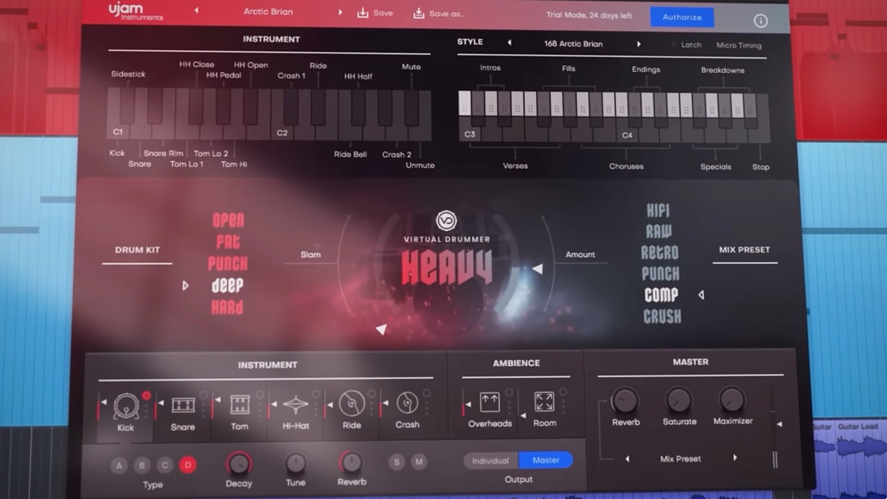Viewport: 887px width, 499px height.
Task: Click the ujam Instruments logo
Action: coord(135,12)
